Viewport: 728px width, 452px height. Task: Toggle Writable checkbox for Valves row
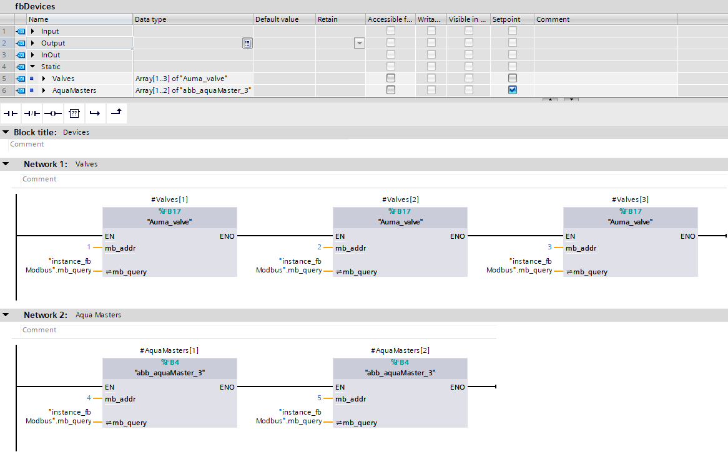tap(431, 78)
